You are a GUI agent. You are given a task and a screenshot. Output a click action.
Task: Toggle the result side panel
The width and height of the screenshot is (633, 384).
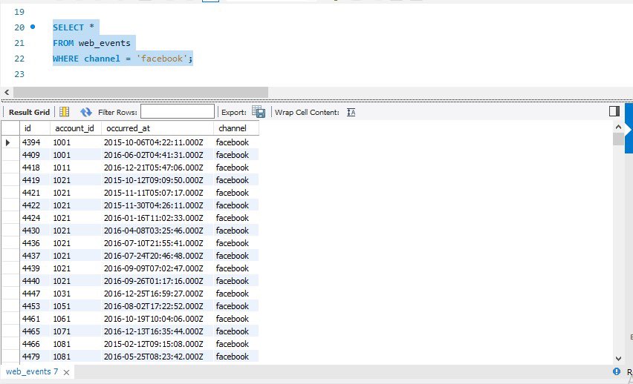click(x=614, y=111)
